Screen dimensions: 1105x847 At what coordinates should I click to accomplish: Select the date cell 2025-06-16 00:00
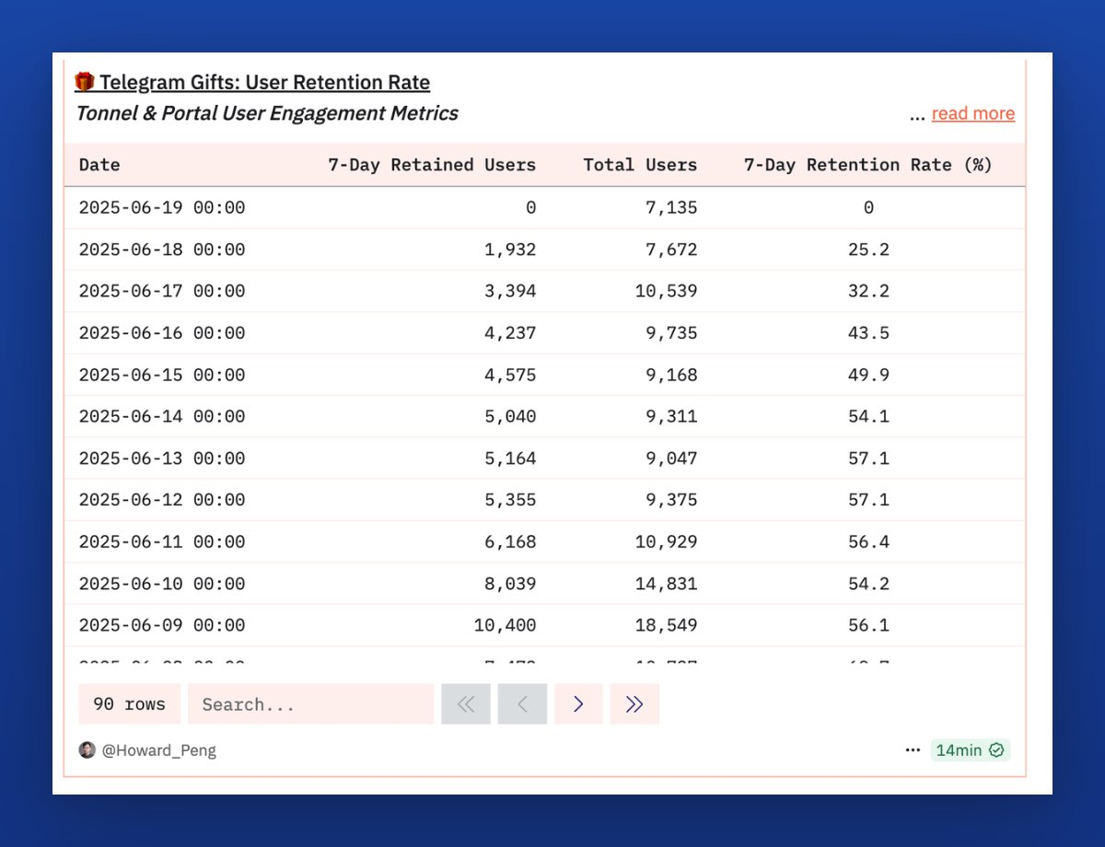tap(162, 333)
